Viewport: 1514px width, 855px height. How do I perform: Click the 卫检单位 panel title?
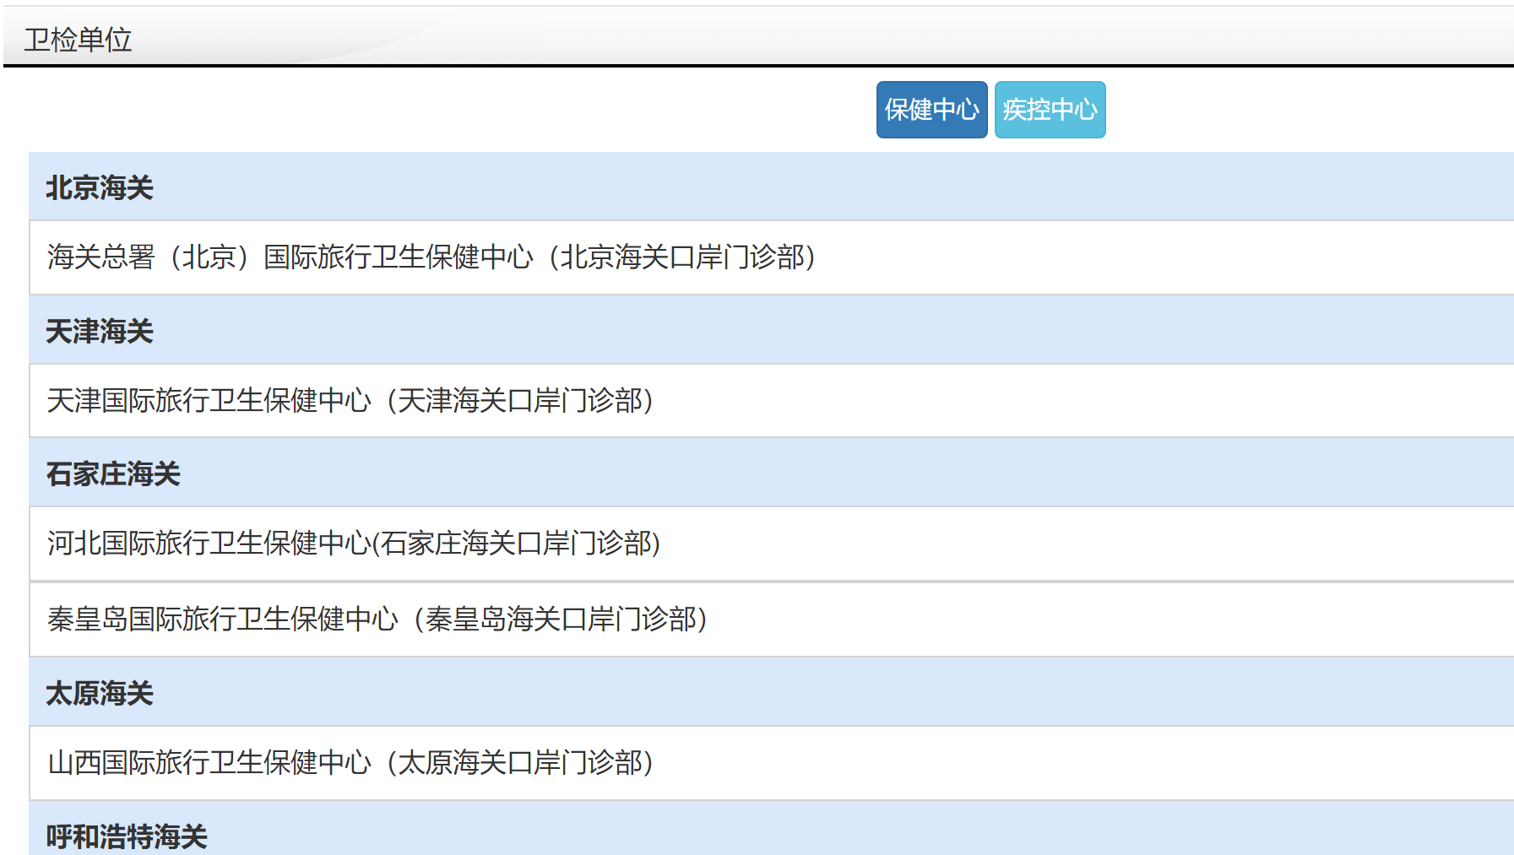click(78, 40)
